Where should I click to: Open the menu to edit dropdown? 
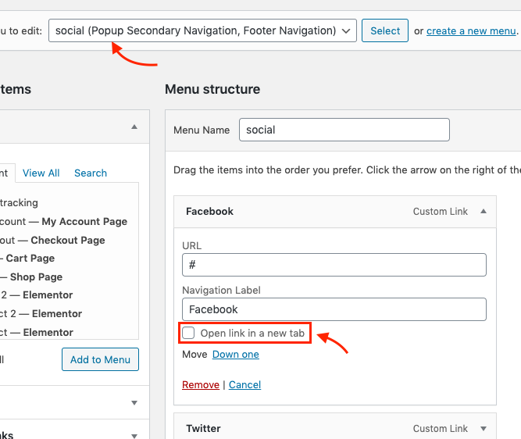click(x=202, y=30)
